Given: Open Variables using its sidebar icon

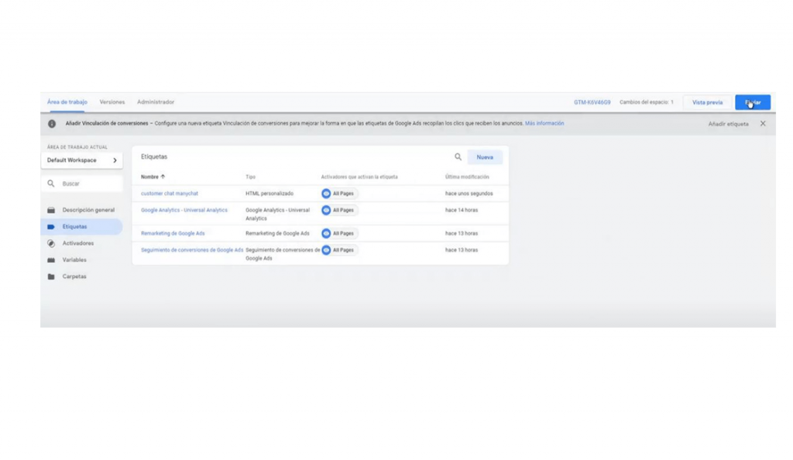Looking at the screenshot, I should (x=51, y=259).
